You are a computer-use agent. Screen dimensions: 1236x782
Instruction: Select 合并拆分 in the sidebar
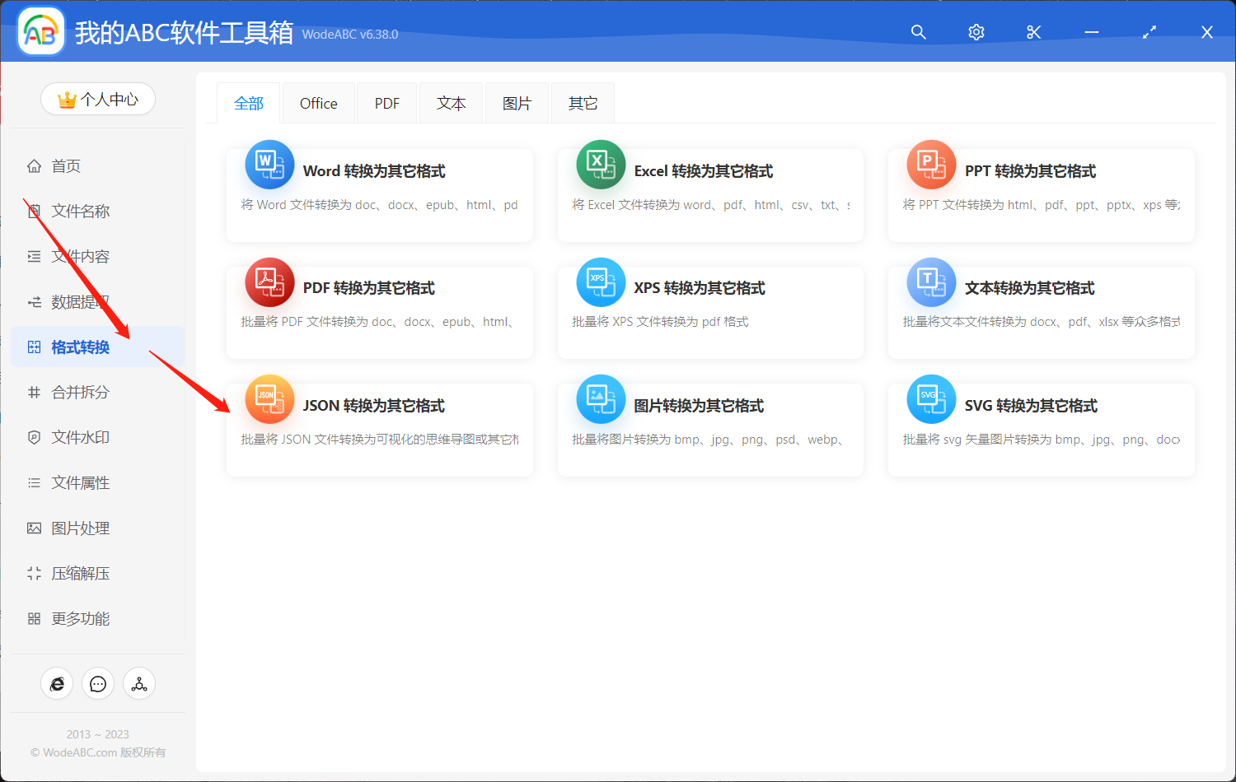[83, 392]
